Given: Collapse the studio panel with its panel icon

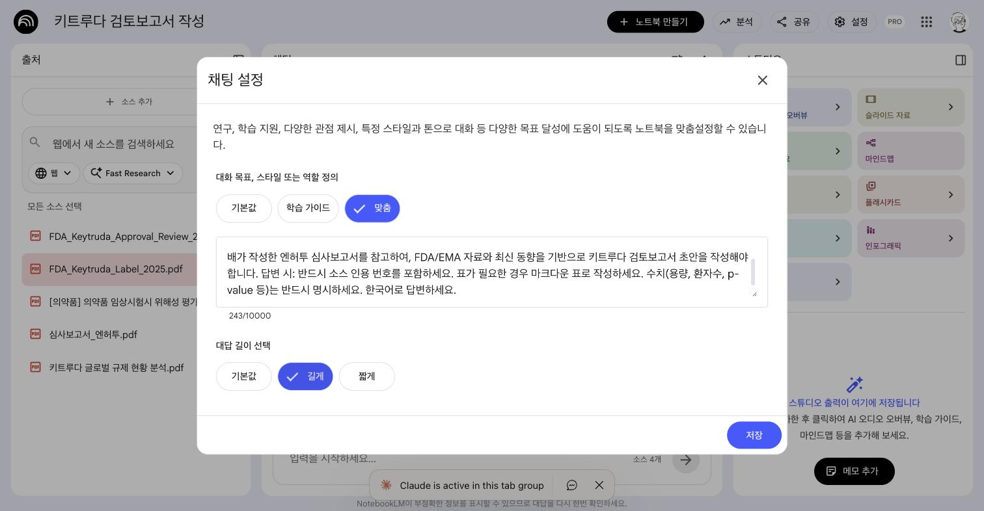Looking at the screenshot, I should 961,60.
